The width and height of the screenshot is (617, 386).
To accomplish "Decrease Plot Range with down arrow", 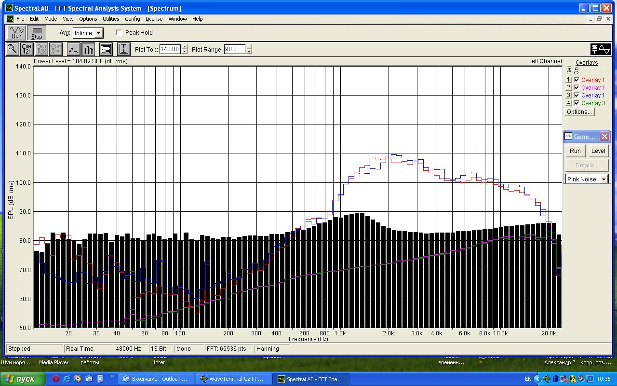I will coord(249,52).
